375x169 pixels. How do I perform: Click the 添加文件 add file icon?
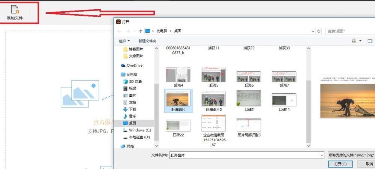pyautogui.click(x=15, y=9)
